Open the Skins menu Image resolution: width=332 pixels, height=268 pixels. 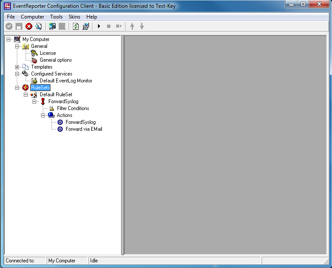tap(74, 17)
